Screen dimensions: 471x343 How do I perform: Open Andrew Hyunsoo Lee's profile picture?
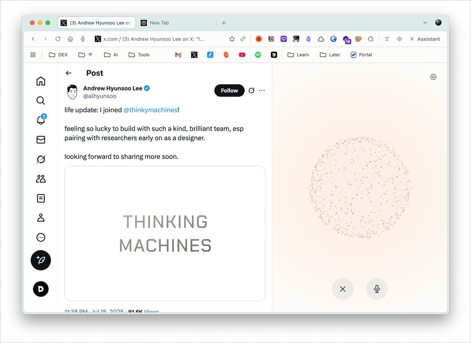pos(72,92)
